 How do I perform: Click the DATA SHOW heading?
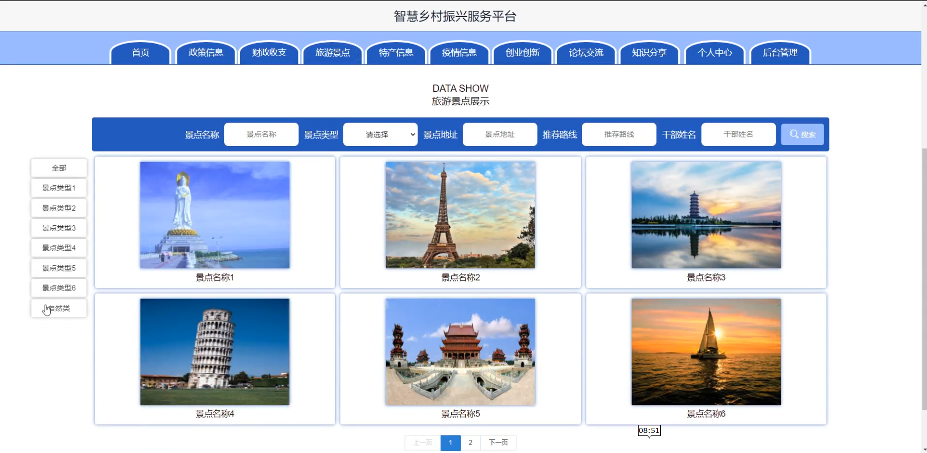click(x=460, y=88)
